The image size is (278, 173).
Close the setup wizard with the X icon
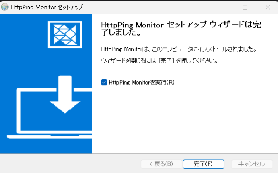268,7
